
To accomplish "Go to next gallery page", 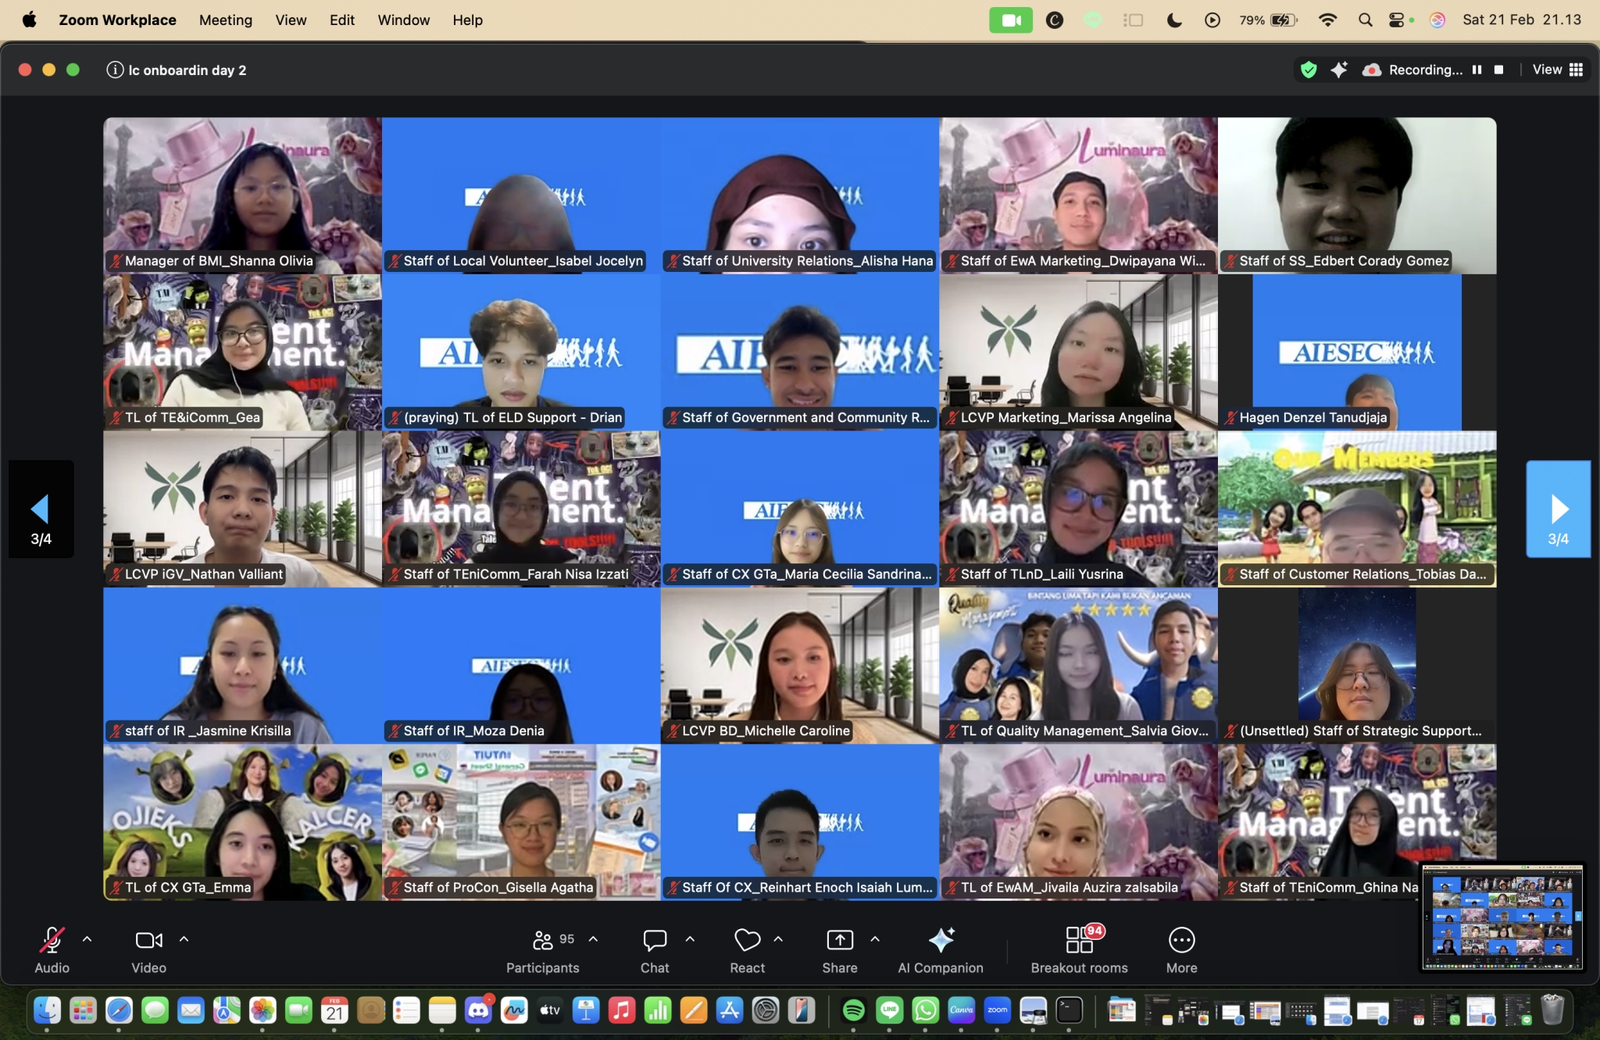I will 1558,509.
